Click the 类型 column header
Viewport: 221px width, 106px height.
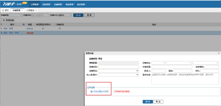(30, 25)
